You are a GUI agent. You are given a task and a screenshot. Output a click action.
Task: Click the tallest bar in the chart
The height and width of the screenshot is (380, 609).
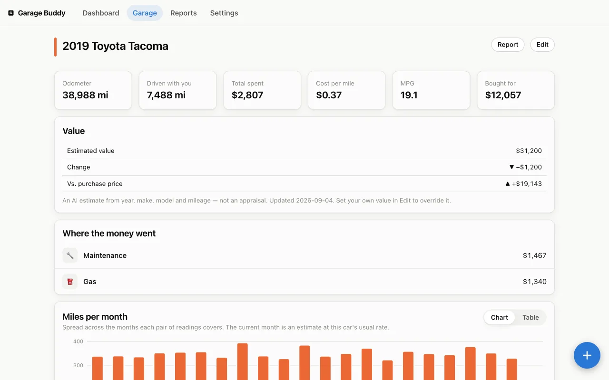tap(243, 361)
